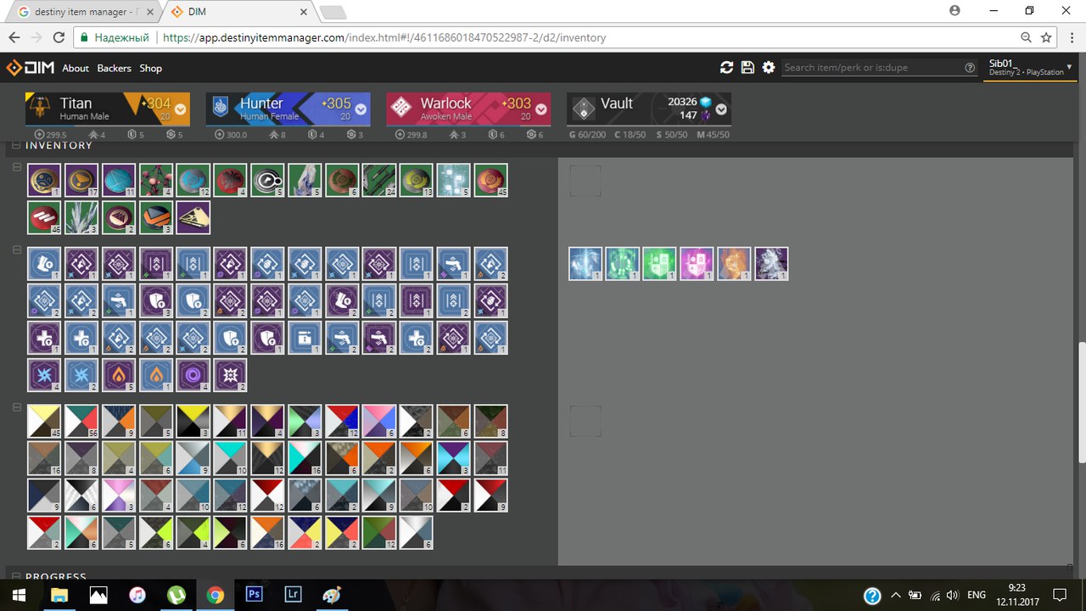
Task: Open Photoshop from the Windows taskbar
Action: pos(254,595)
